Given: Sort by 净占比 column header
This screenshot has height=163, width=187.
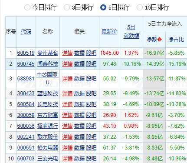Looking at the screenshot, I should (x=176, y=40).
